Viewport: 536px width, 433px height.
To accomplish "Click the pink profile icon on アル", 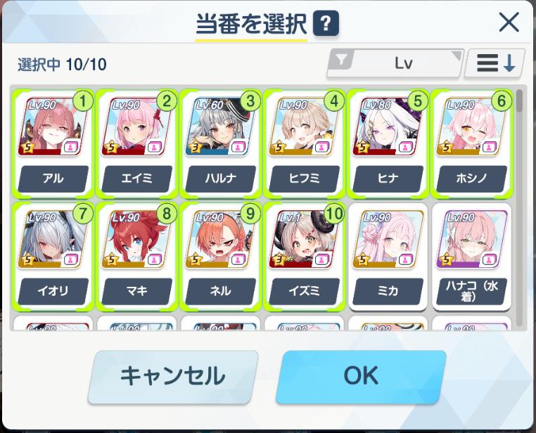I will pyautogui.click(x=72, y=147).
